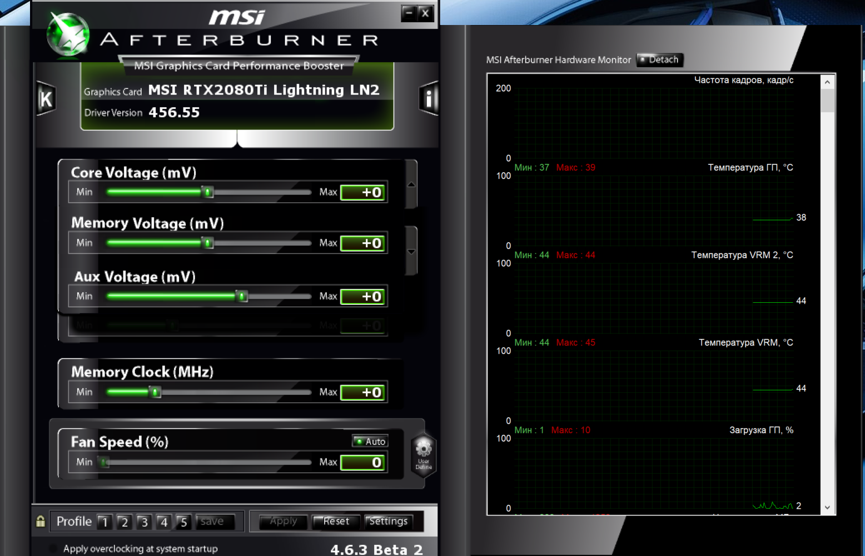Viewport: 865px width, 556px height.
Task: Minimize the Afterburner window
Action: point(409,13)
